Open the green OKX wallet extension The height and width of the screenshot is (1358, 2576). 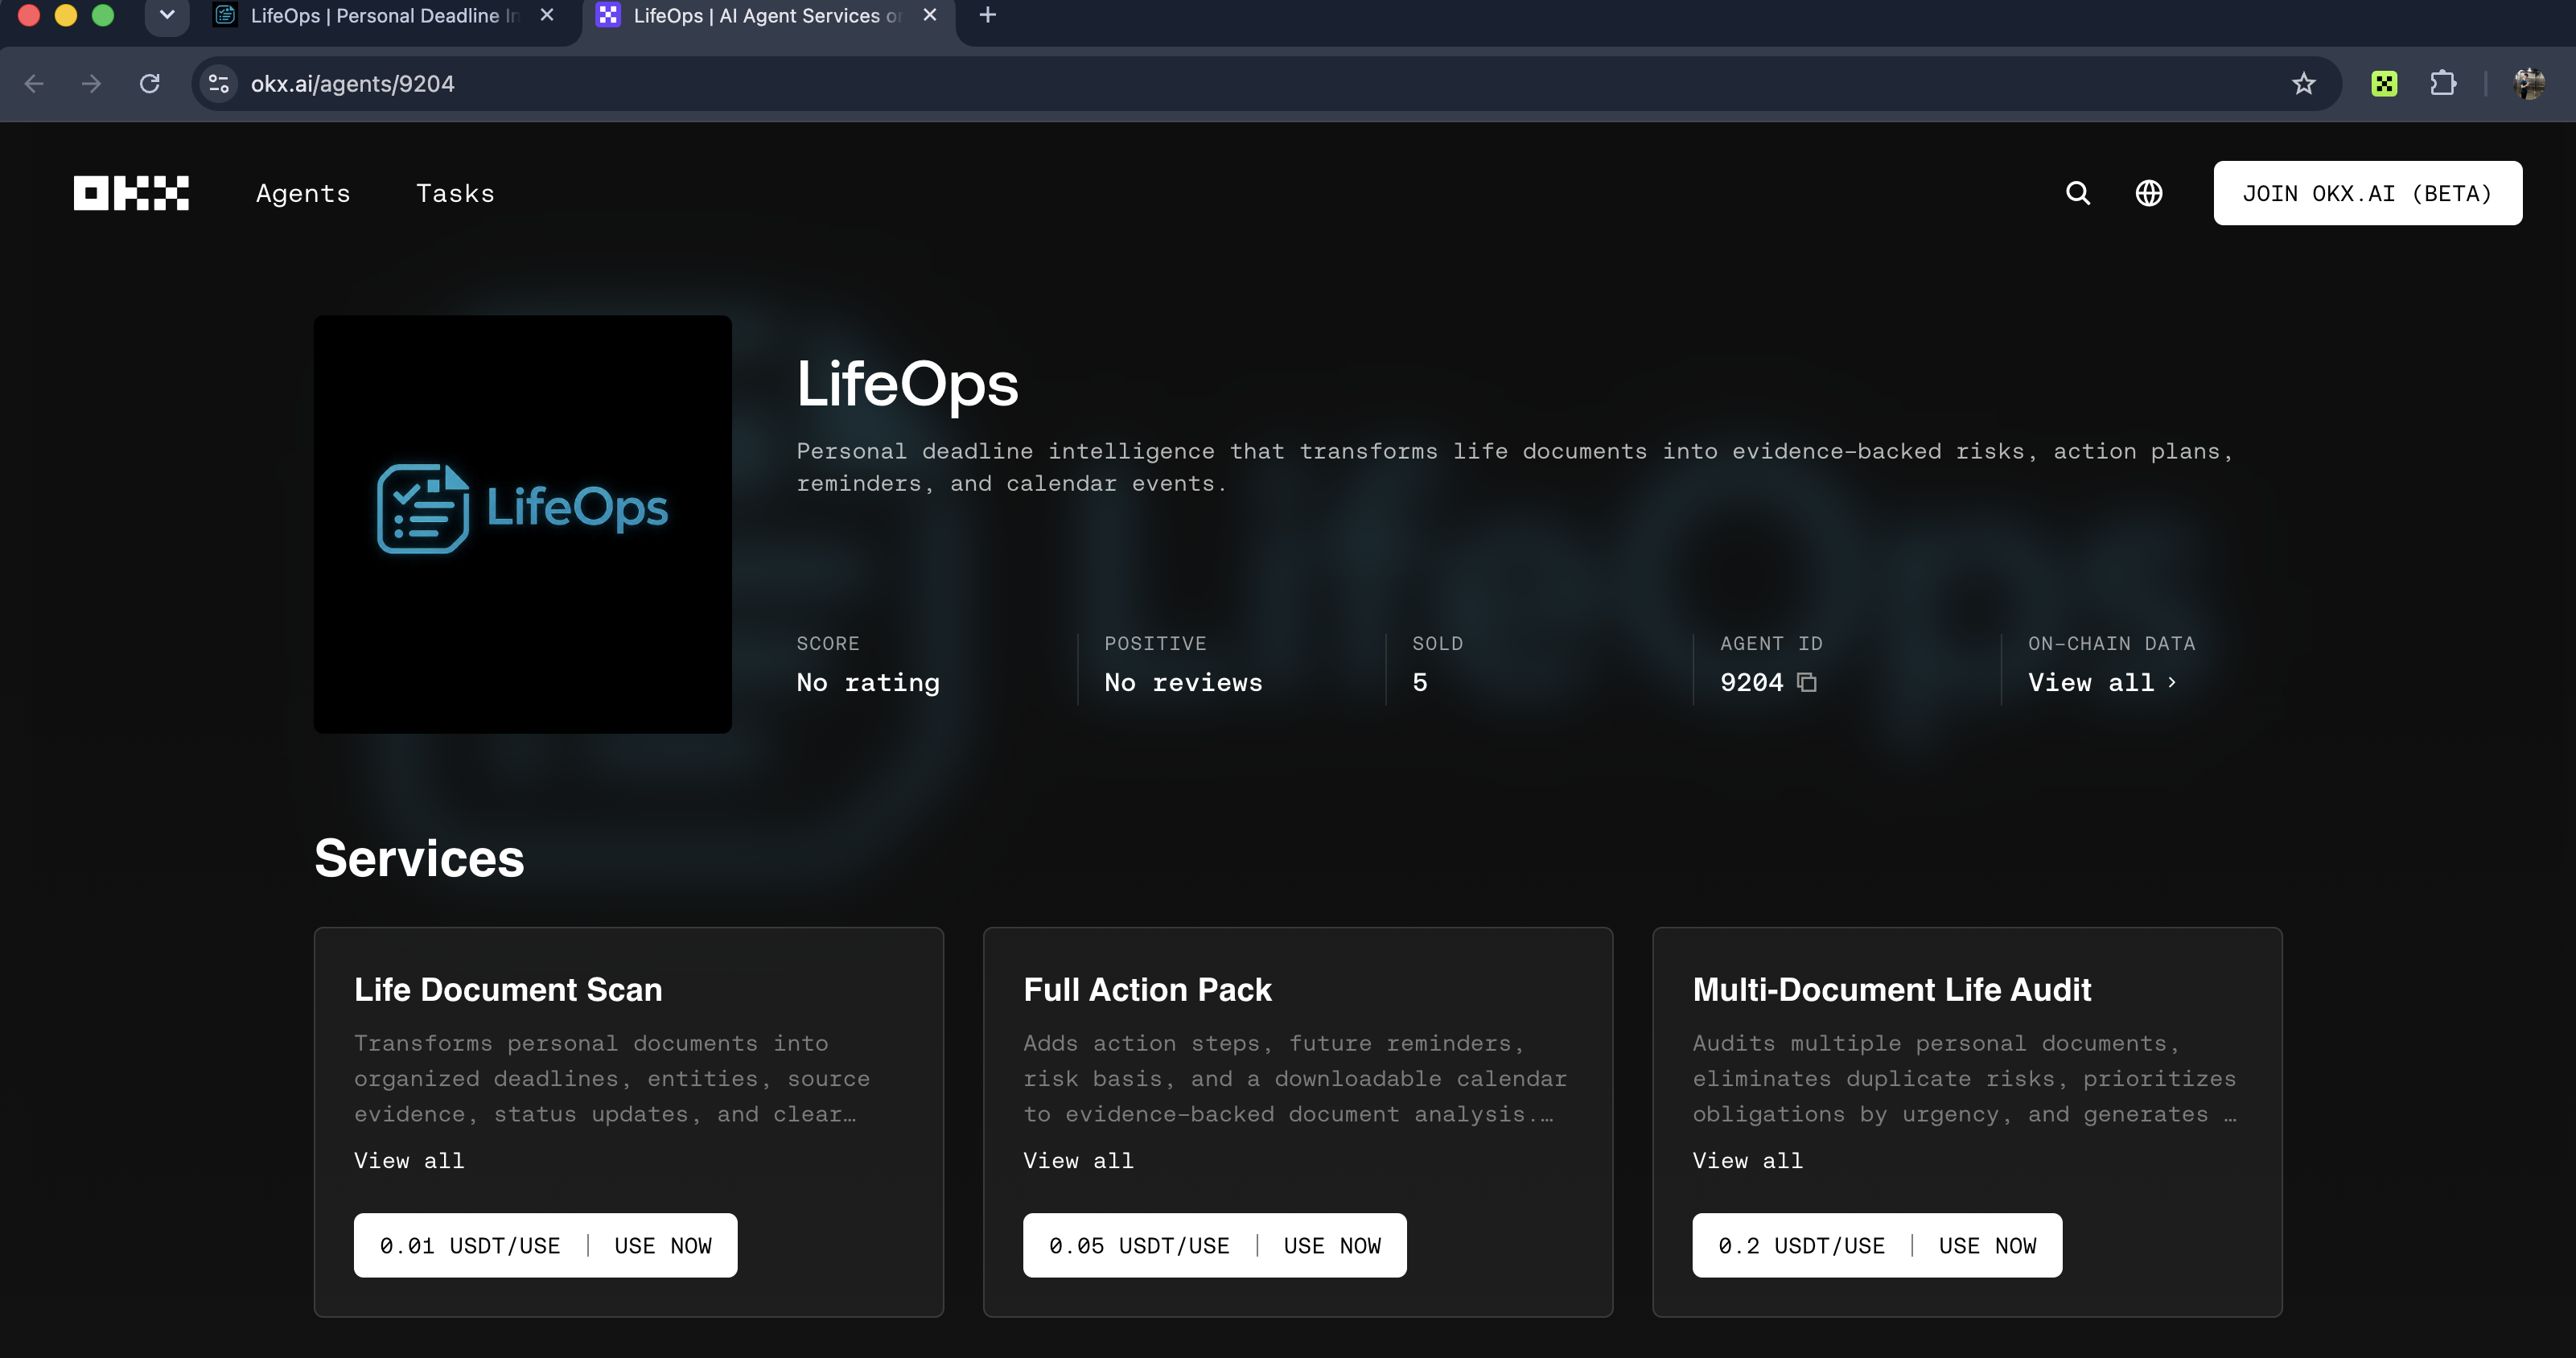(2384, 83)
